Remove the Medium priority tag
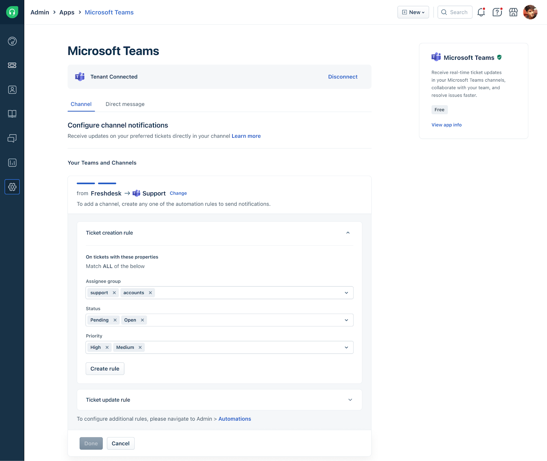Viewport: 547px width, 461px height. 140,348
